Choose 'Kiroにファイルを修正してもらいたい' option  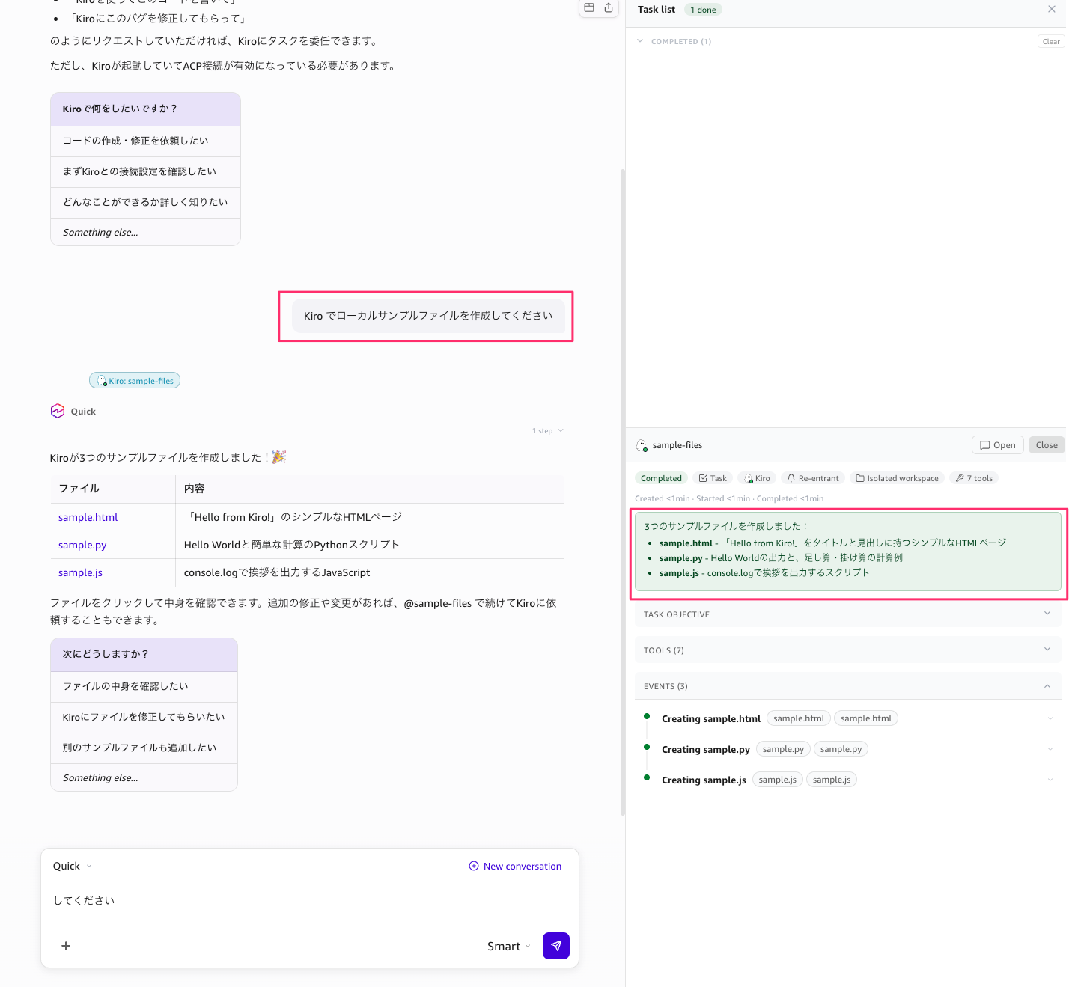tap(144, 717)
